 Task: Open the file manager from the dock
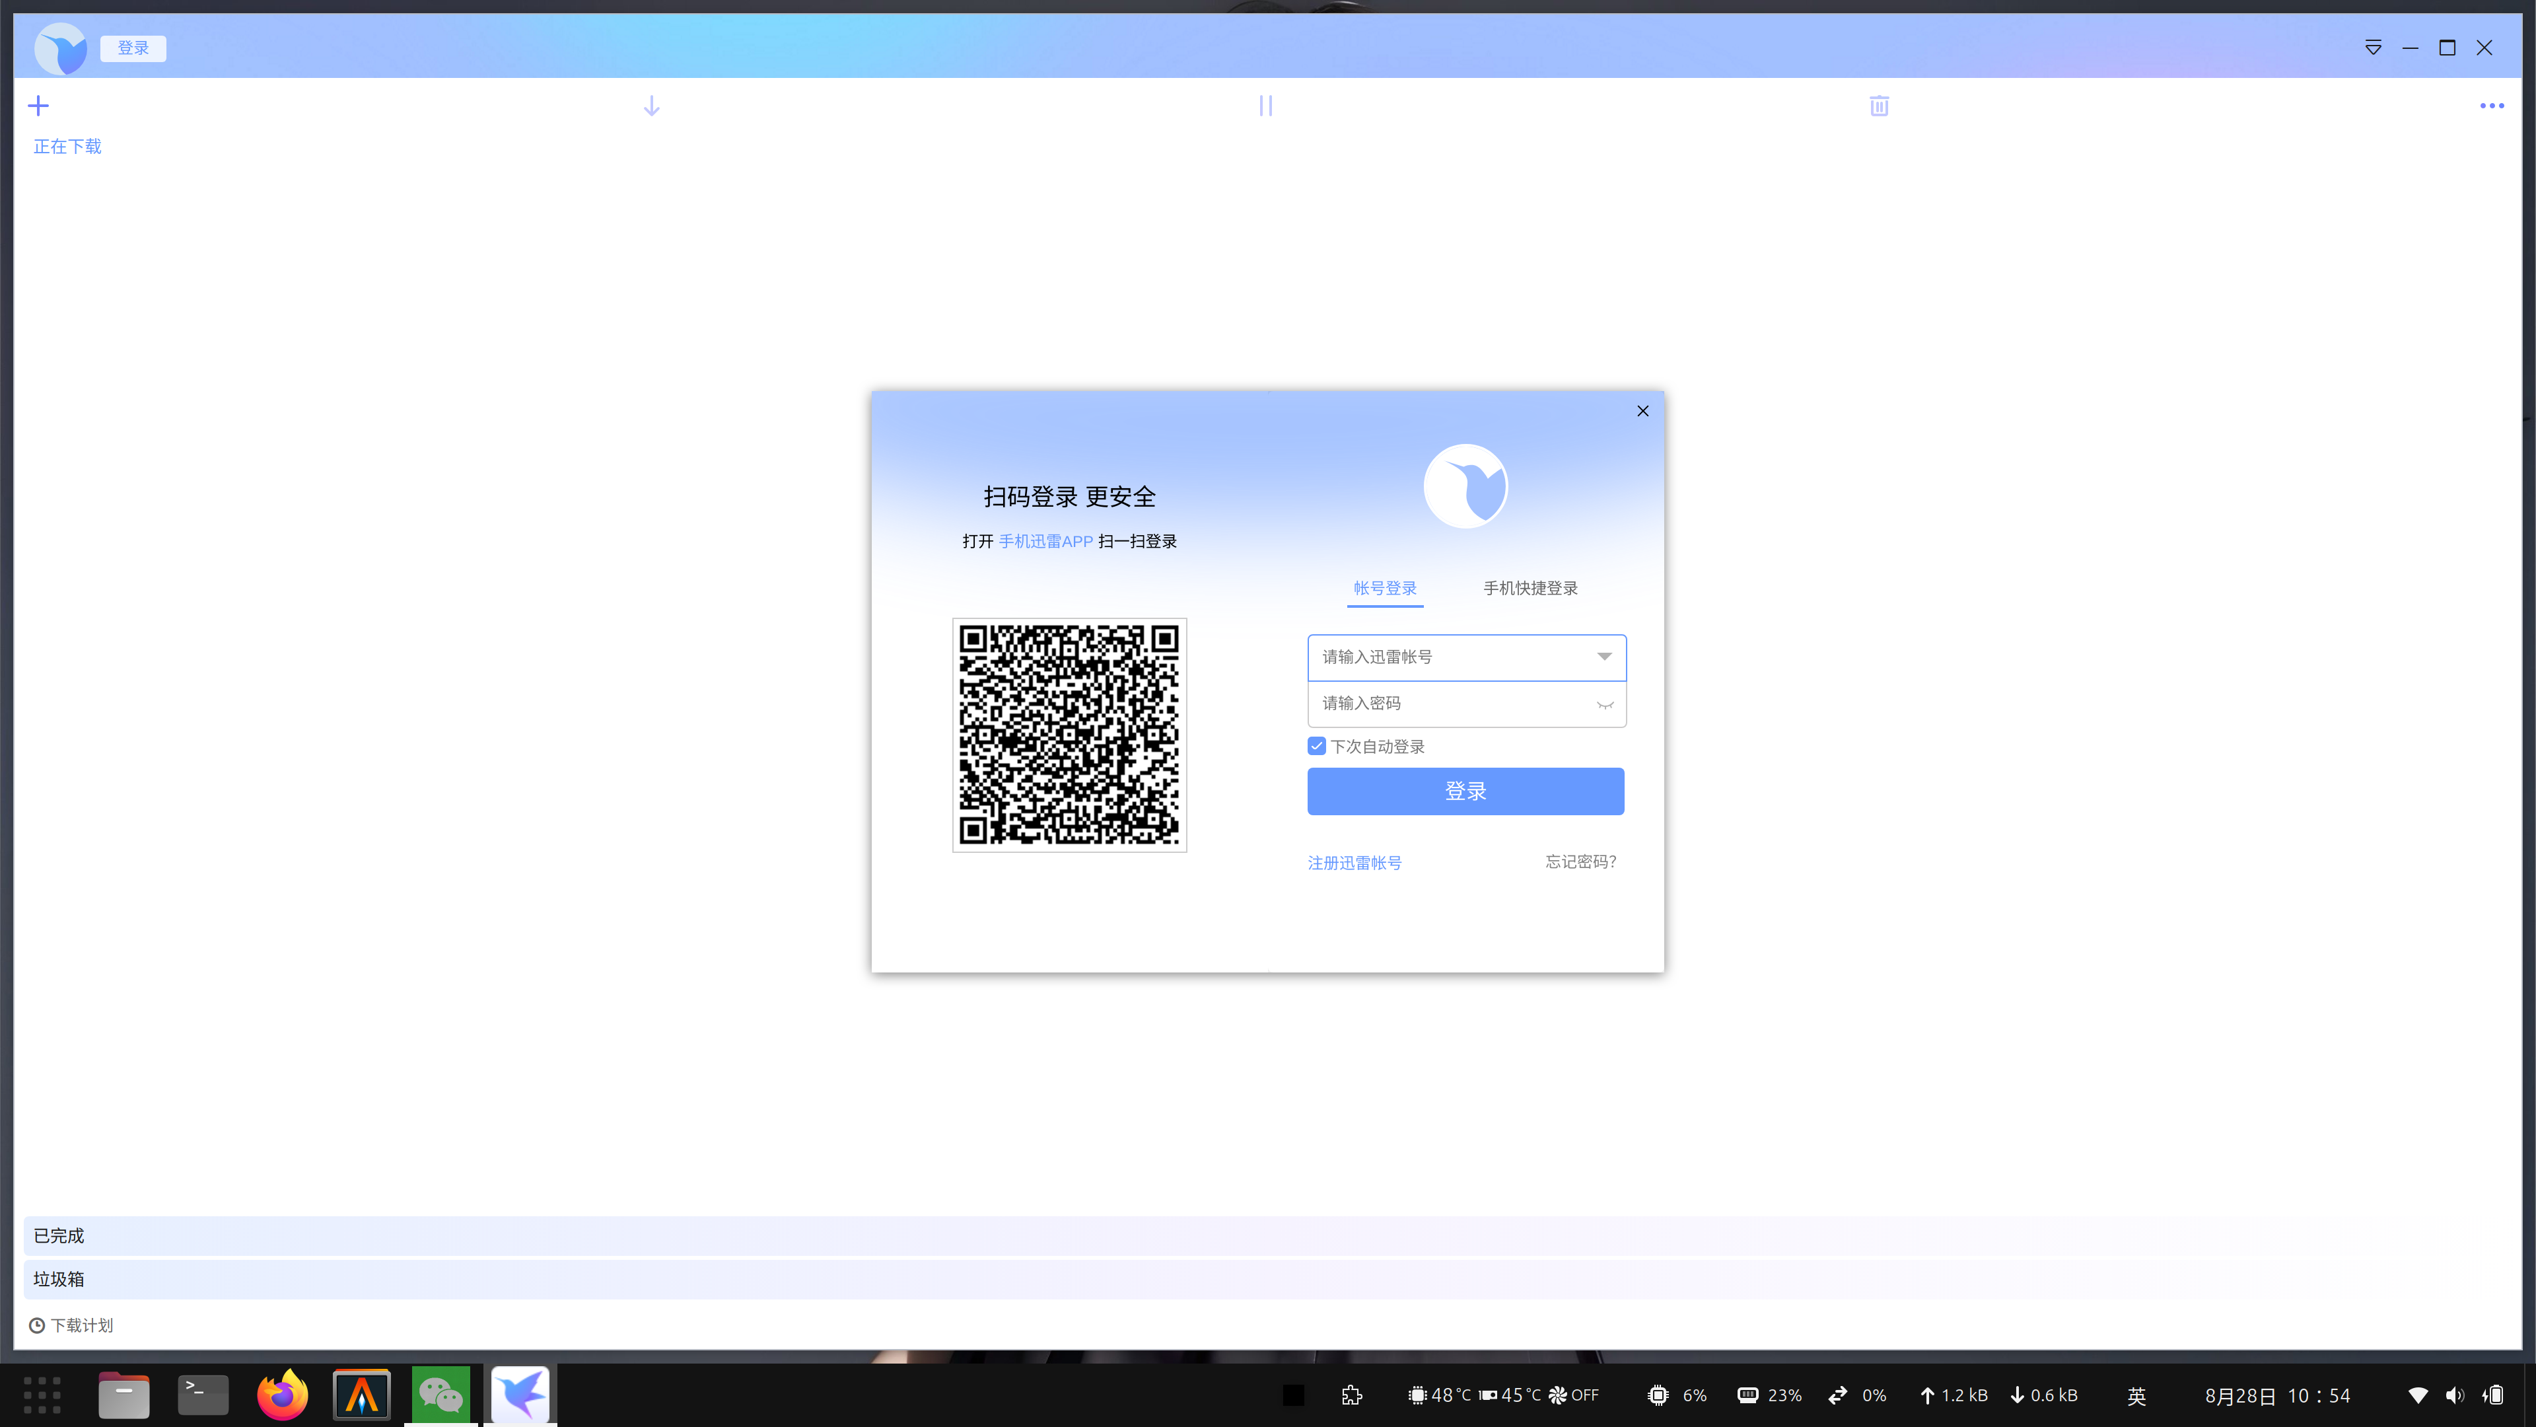(124, 1395)
